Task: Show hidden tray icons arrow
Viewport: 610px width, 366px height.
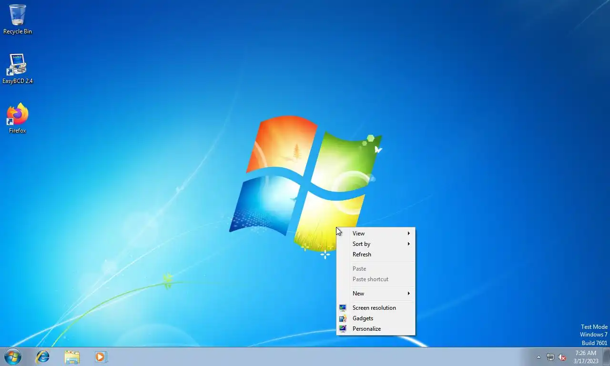Action: (x=539, y=357)
